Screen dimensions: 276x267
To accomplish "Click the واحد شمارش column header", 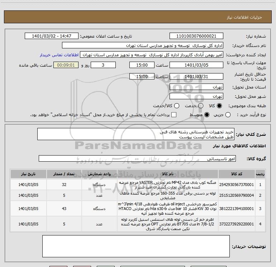I will click(x=99, y=174).
